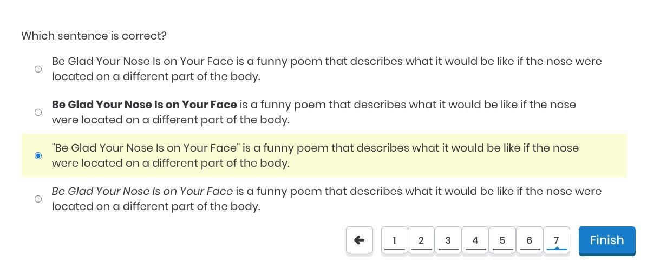Switch to question 5
The height and width of the screenshot is (274, 647).
point(502,240)
